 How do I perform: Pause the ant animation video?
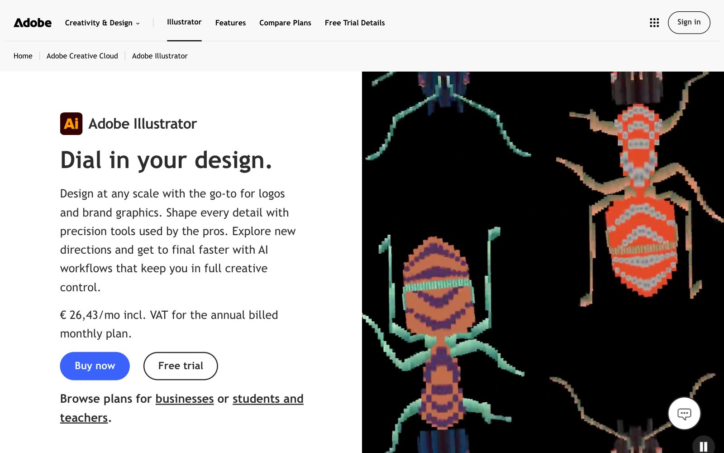(x=704, y=446)
